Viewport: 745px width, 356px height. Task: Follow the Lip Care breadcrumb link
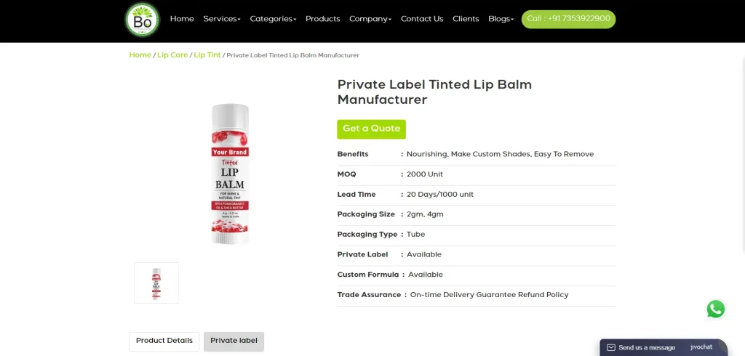coord(172,55)
